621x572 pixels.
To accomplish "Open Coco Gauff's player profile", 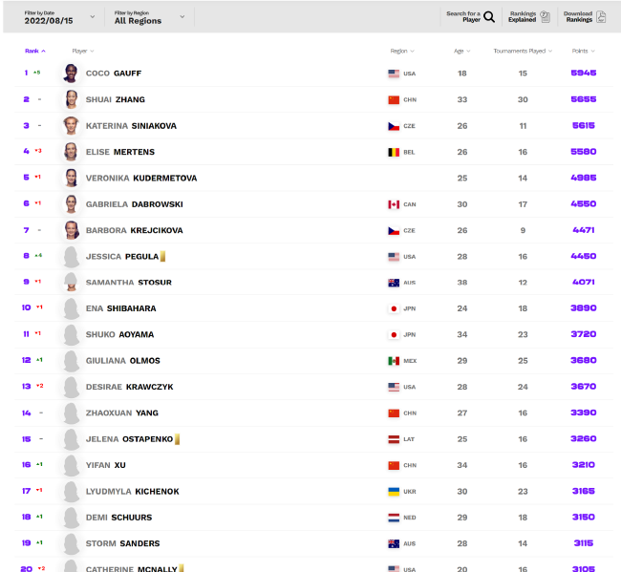I will [114, 74].
